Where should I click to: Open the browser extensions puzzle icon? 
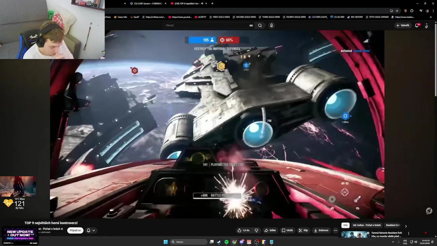412,11
